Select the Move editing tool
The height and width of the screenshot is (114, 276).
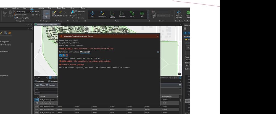(x=92, y=14)
